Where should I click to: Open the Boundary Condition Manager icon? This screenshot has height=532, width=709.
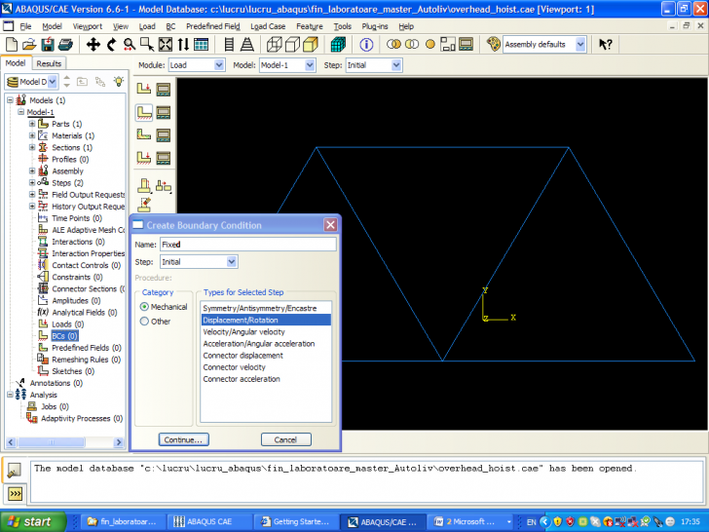pyautogui.click(x=164, y=112)
